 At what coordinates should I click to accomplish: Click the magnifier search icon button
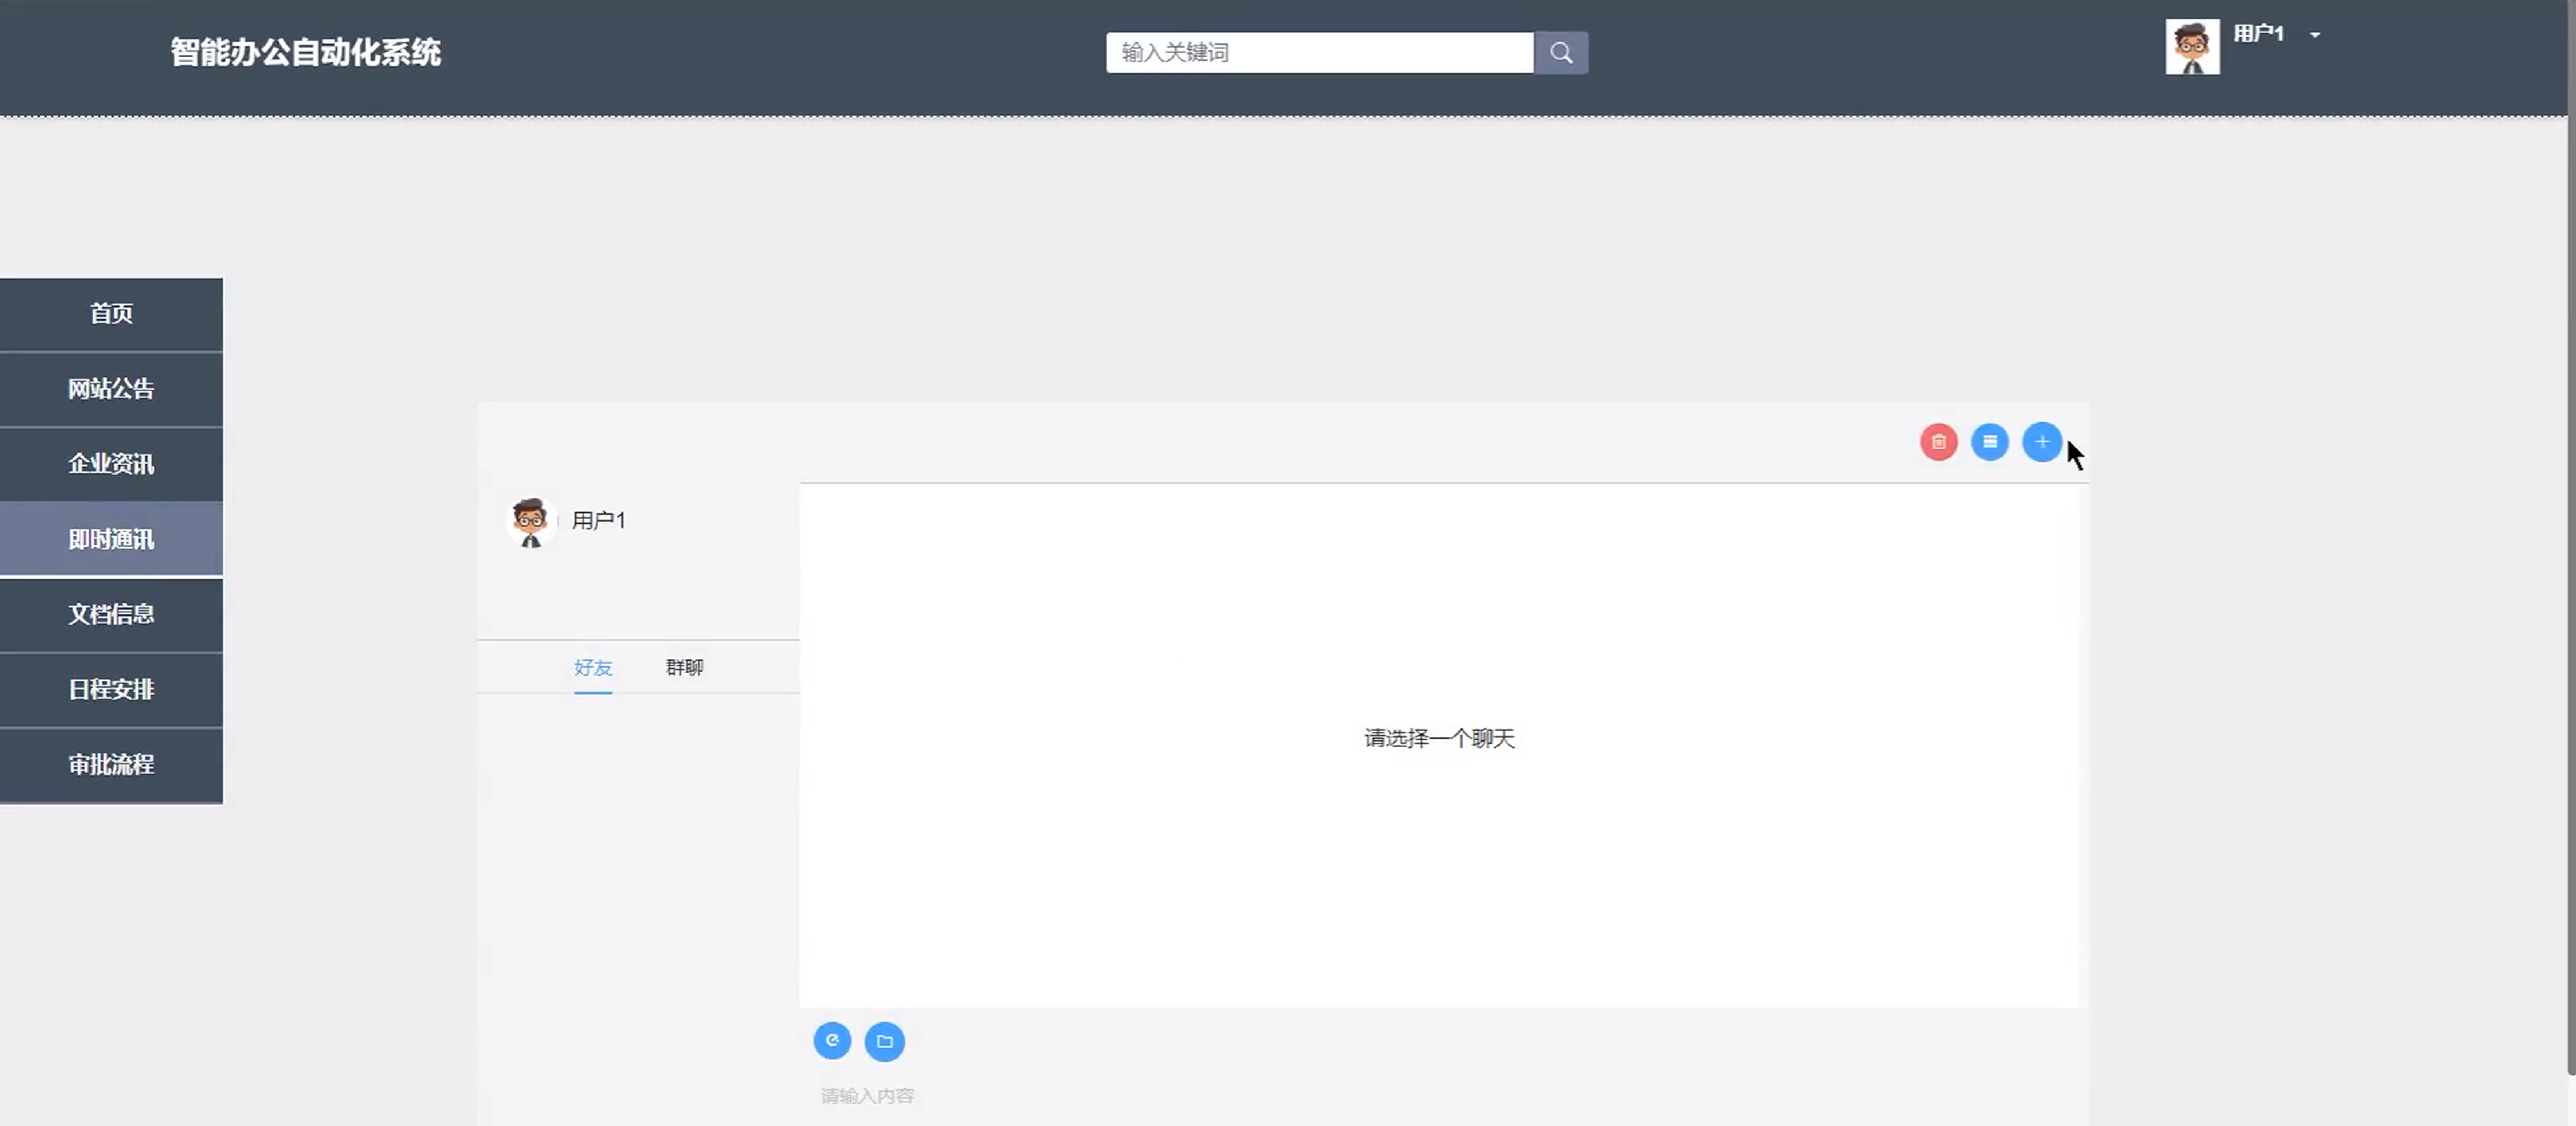coord(1560,53)
